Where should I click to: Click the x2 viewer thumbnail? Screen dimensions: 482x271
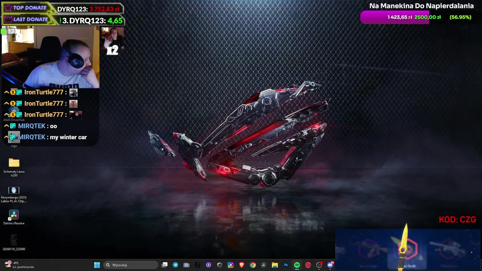click(112, 41)
